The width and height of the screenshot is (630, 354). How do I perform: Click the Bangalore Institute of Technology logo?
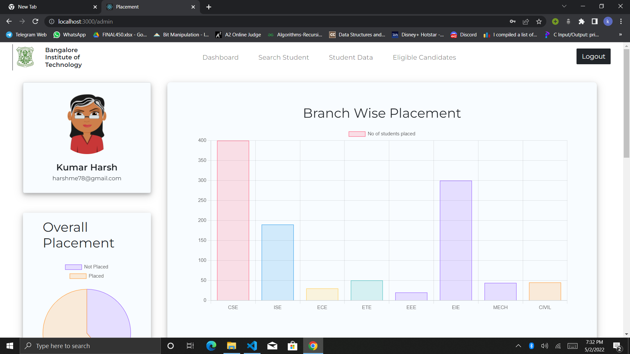tap(25, 57)
